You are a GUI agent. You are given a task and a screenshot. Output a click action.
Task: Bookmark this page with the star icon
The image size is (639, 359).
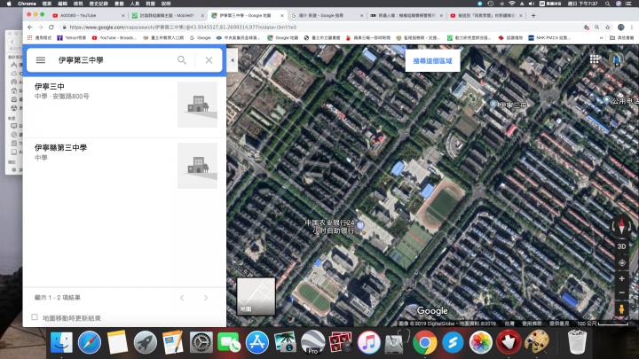(x=608, y=27)
